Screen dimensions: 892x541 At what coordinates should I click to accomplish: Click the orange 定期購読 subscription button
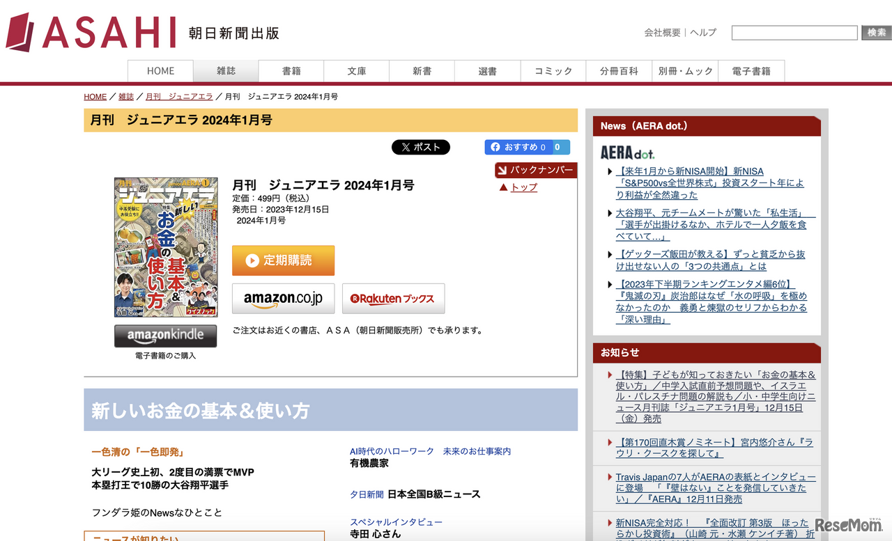tap(283, 260)
